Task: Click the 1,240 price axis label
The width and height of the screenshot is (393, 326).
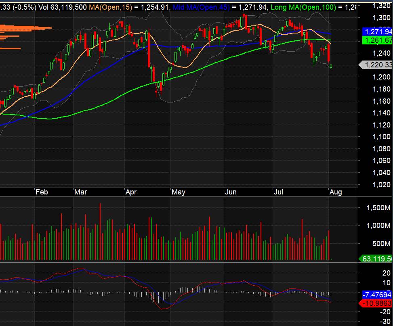Action: tap(381, 53)
